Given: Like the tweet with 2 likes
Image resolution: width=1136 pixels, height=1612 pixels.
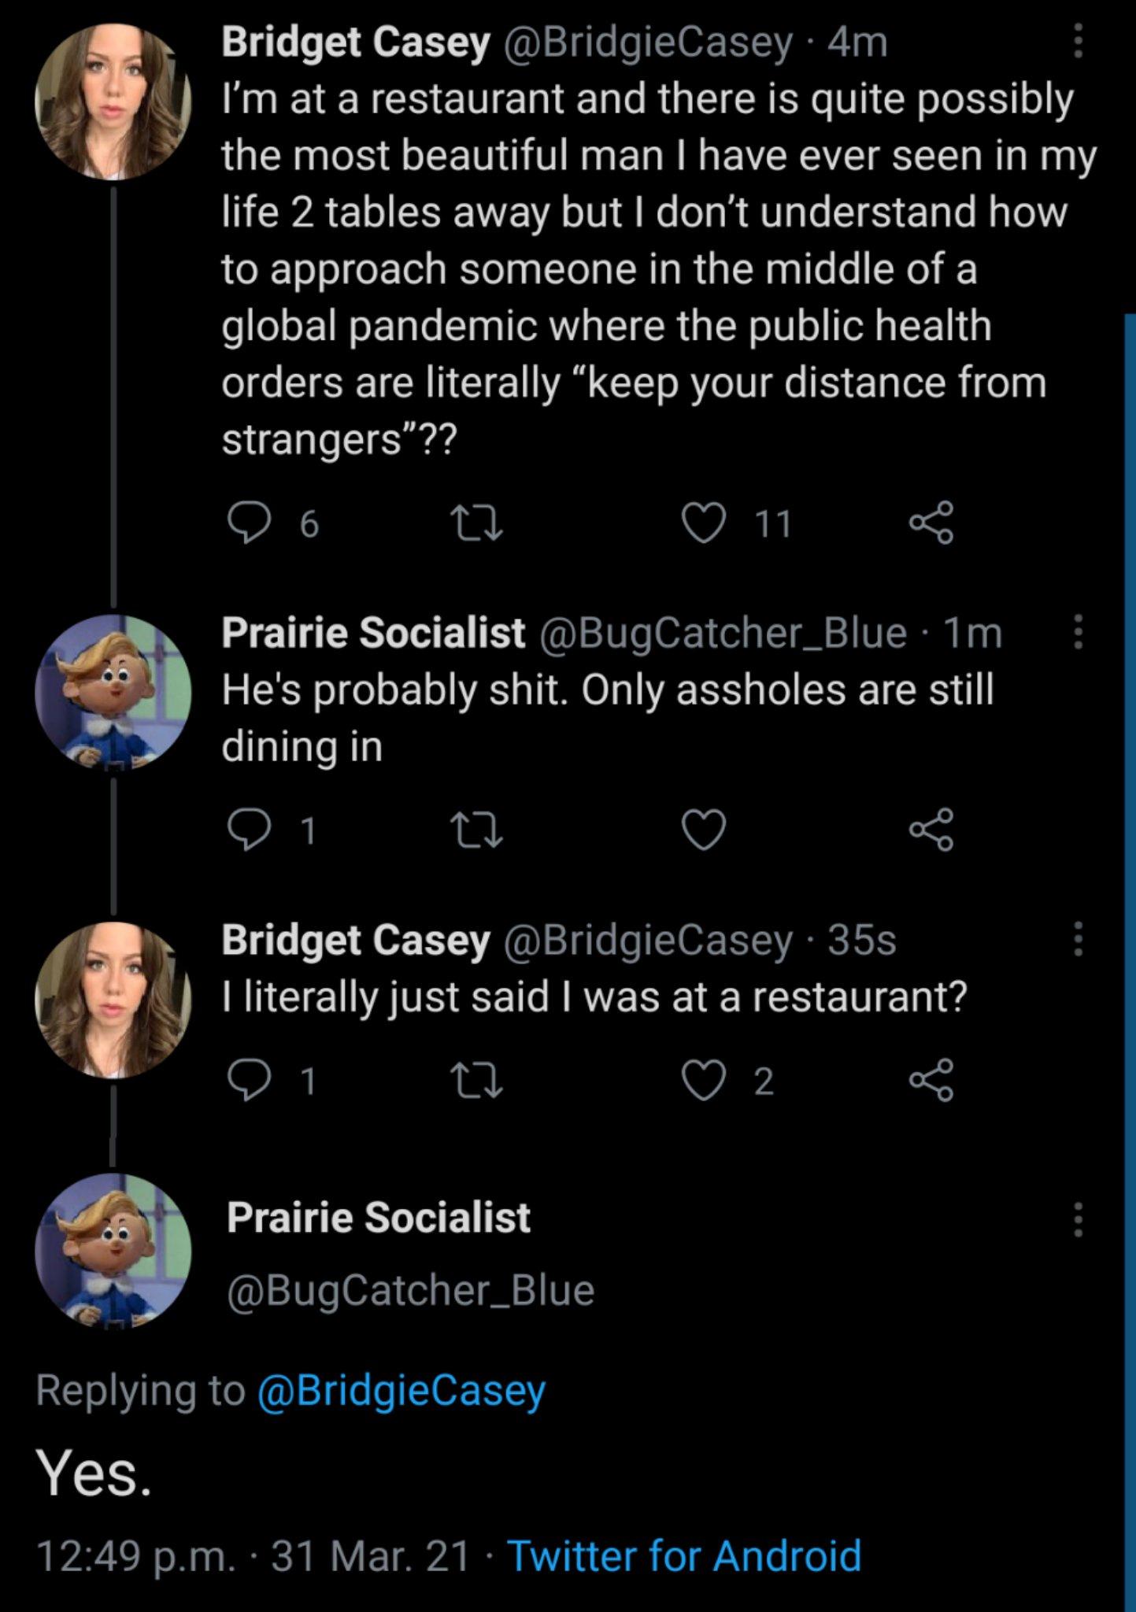Looking at the screenshot, I should pos(703,1080).
